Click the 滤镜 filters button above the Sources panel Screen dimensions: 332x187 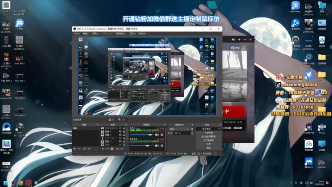[122, 120]
